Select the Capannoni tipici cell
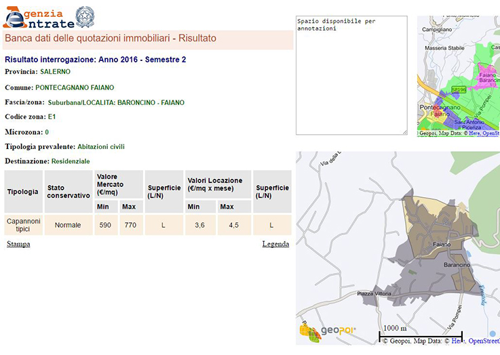The height and width of the screenshot is (355, 500). (x=23, y=225)
